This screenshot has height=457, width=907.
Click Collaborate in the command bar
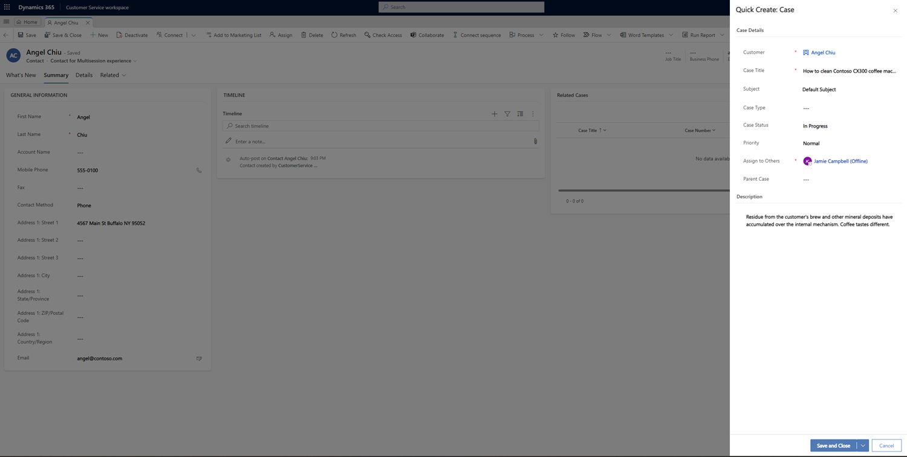pyautogui.click(x=427, y=35)
